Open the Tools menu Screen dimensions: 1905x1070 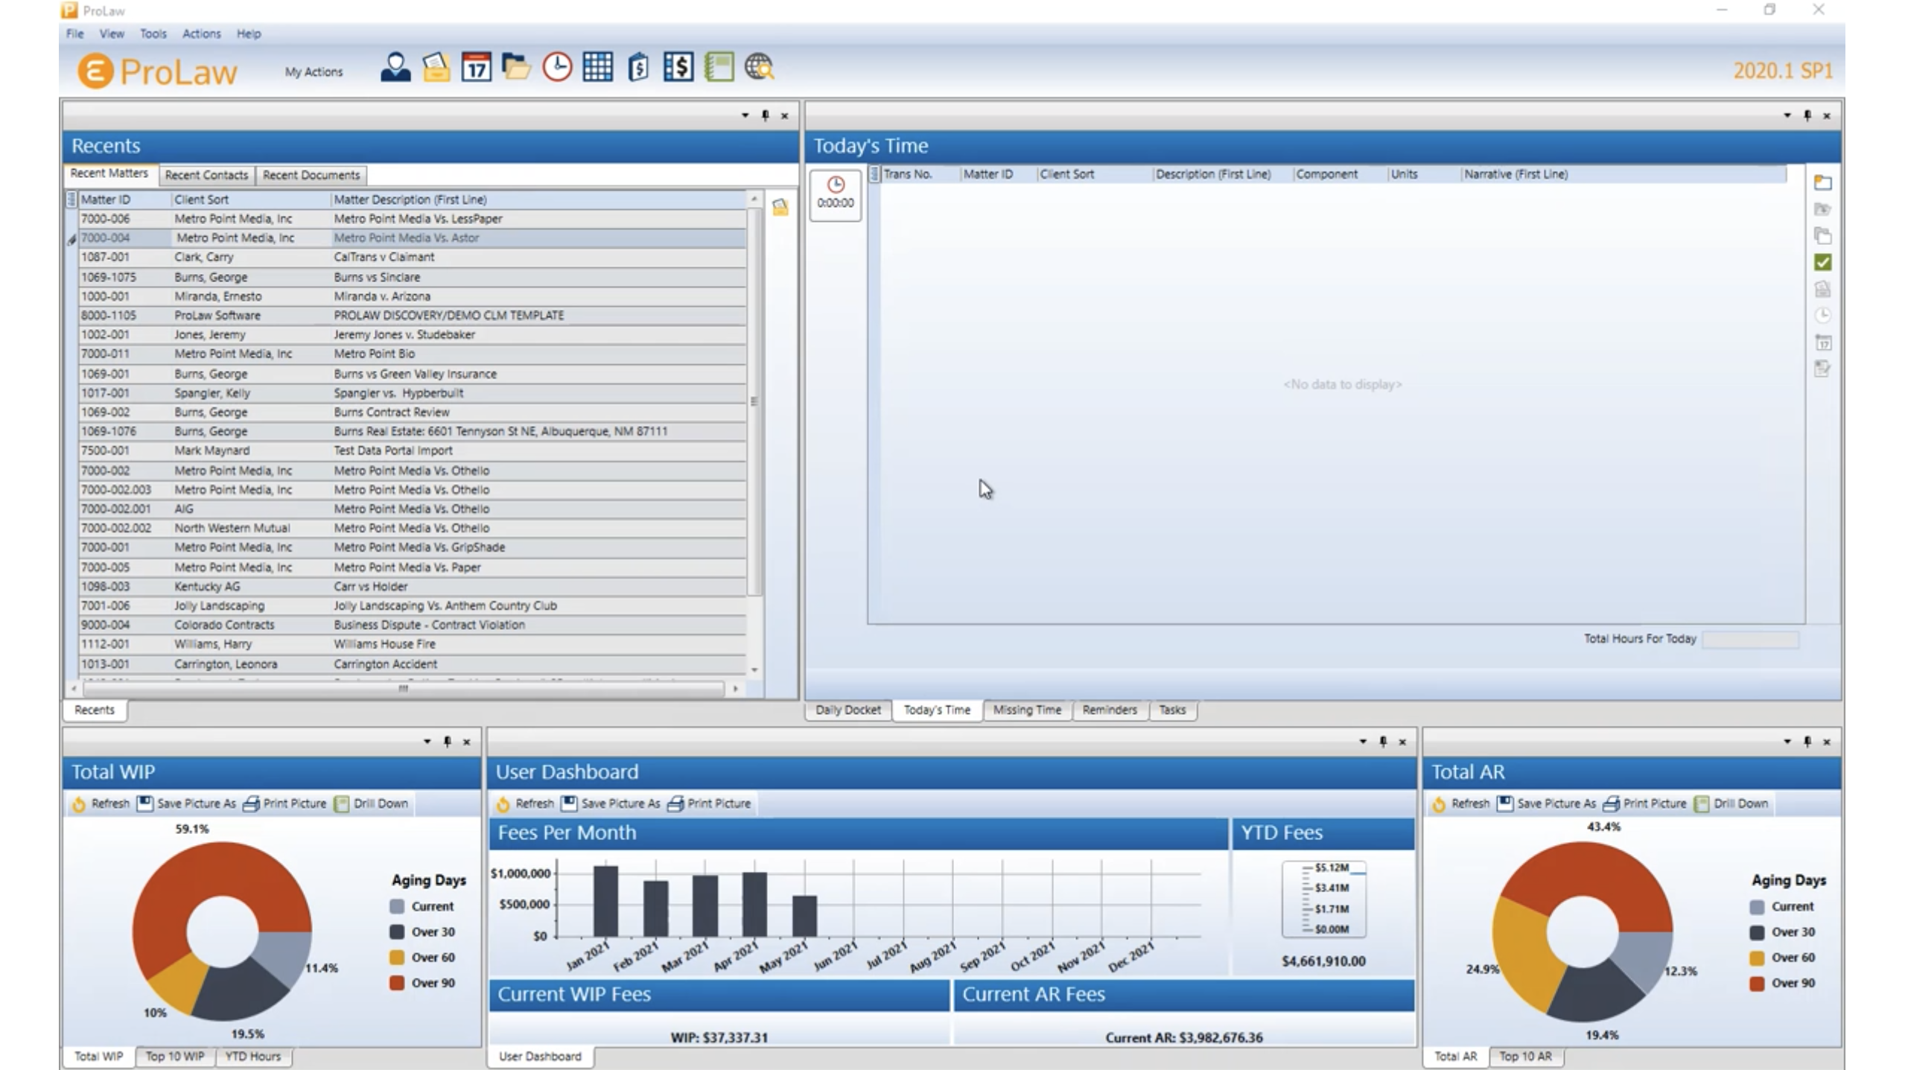(153, 34)
